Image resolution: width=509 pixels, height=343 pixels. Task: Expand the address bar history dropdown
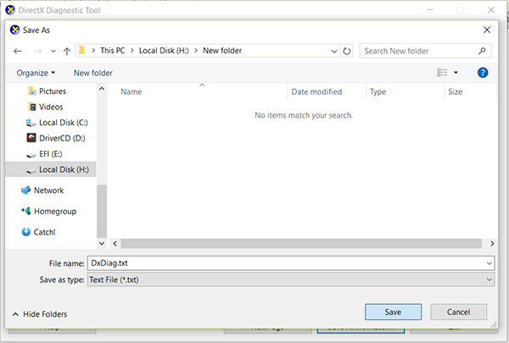point(333,51)
